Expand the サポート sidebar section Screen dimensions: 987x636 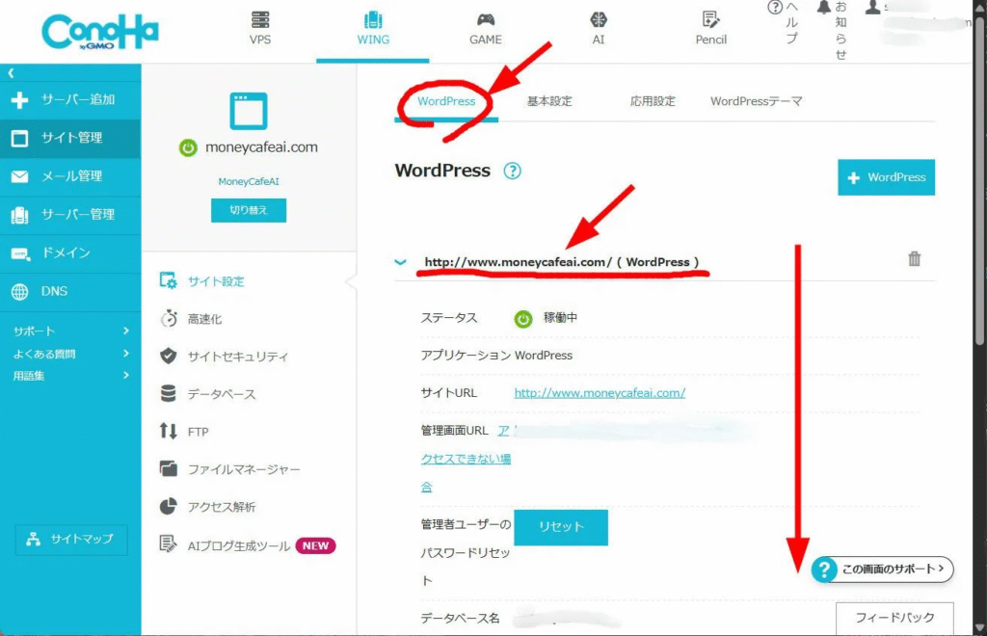coord(70,331)
